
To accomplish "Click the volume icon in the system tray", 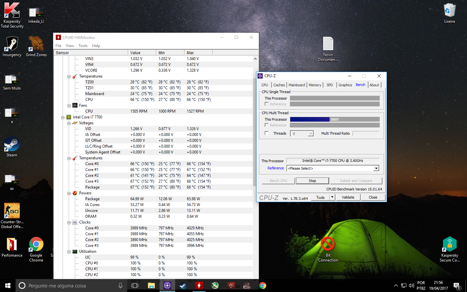I will pyautogui.click(x=411, y=286).
